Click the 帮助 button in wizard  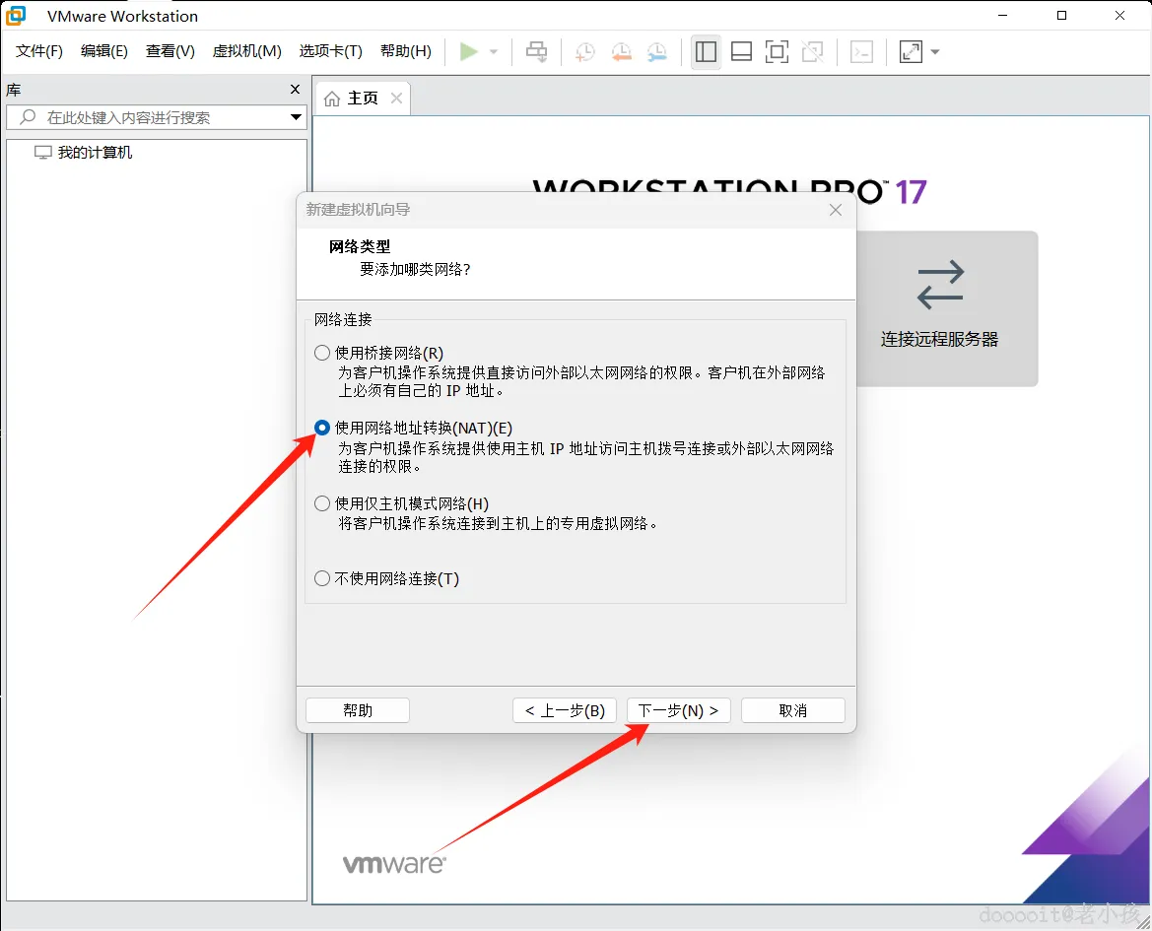(358, 710)
